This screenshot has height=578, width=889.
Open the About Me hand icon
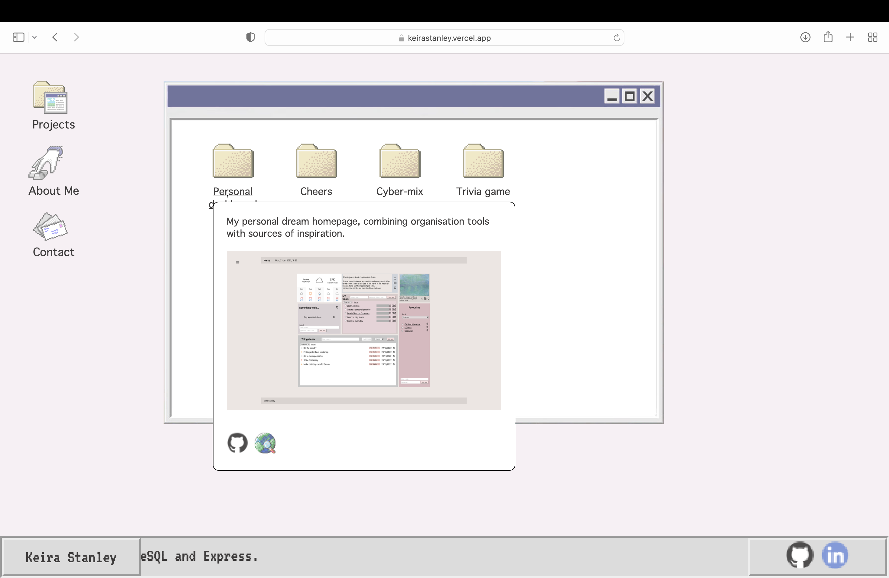pyautogui.click(x=47, y=163)
